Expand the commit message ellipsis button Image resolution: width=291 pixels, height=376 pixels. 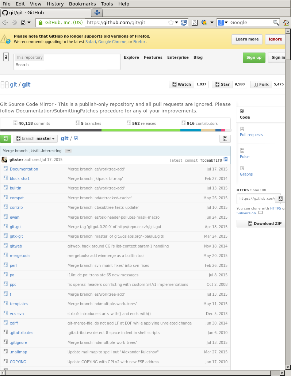click(x=68, y=151)
